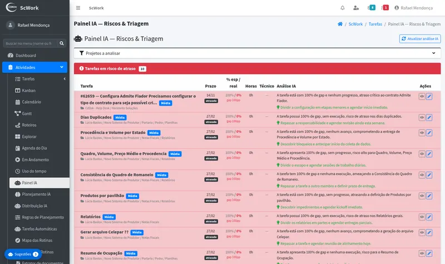Open Gantt chart view
This screenshot has width=445, height=264.
tap(39, 113)
